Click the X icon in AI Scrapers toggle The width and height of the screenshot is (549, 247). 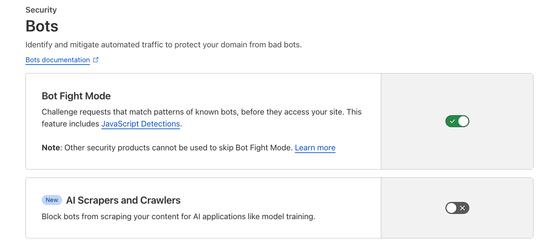pos(462,208)
